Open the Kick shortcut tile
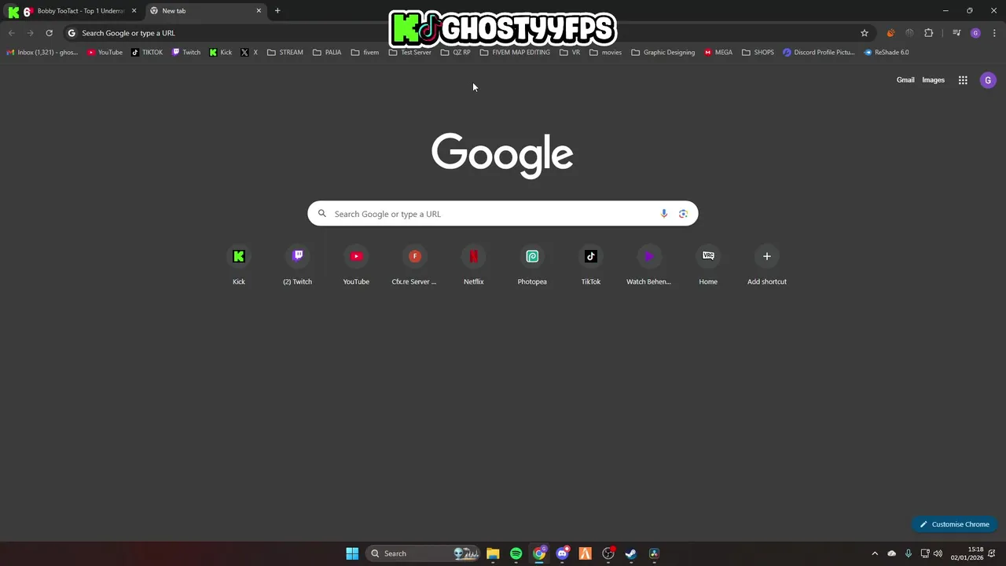Screen dimensions: 1006x566 point(239,266)
